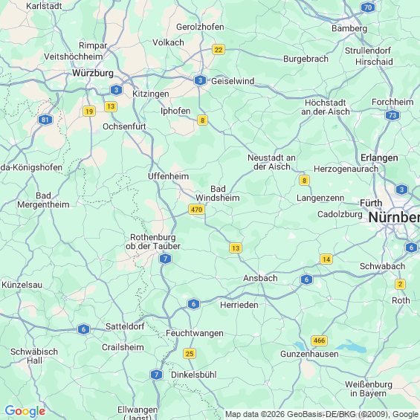This screenshot has height=420, width=420.
Task: Click the A70 highway shield near Bamberg
Action: [368, 7]
